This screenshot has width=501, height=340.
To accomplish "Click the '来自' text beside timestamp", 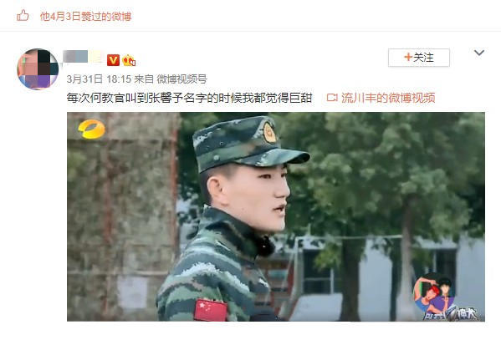I will coord(144,79).
